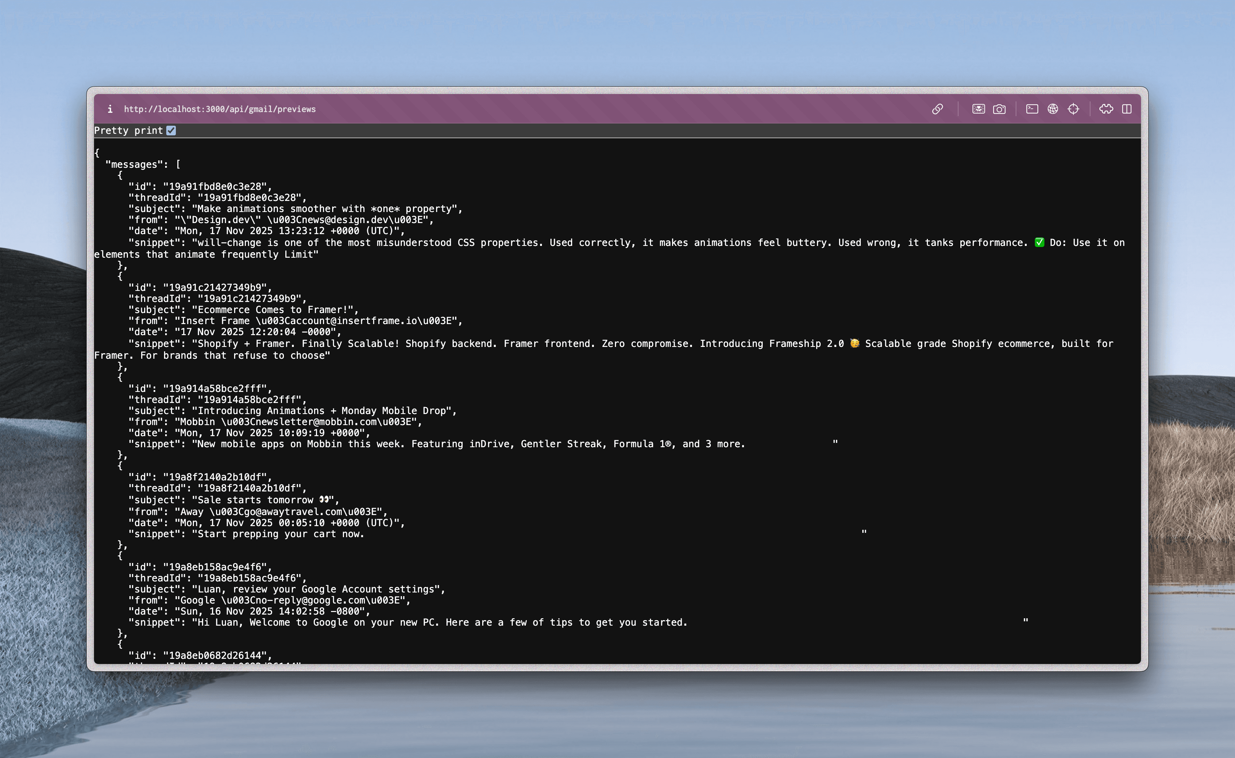Viewport: 1235px width, 758px height.
Task: Click subject "Introducing Animations + Monday Mobile Drop"
Action: click(x=293, y=411)
